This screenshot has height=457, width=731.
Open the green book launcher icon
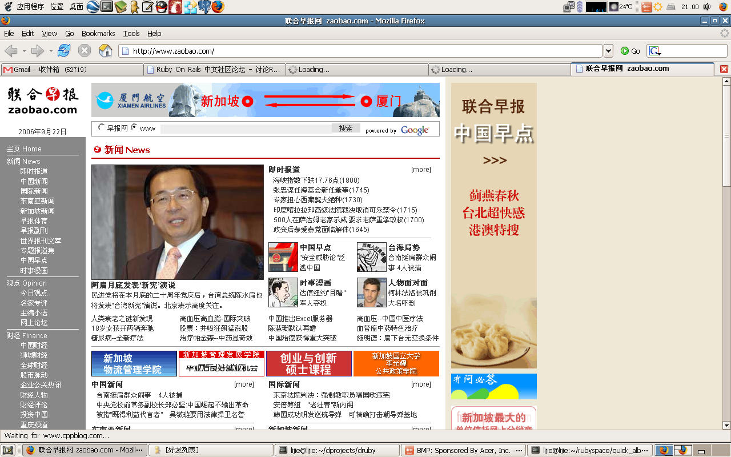(121, 7)
